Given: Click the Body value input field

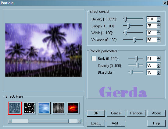Looking at the screenshot, I should 152,59.
